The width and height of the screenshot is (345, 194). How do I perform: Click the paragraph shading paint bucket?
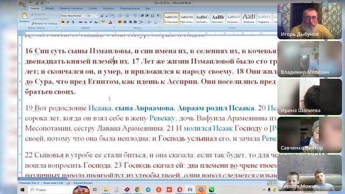pos(149,22)
